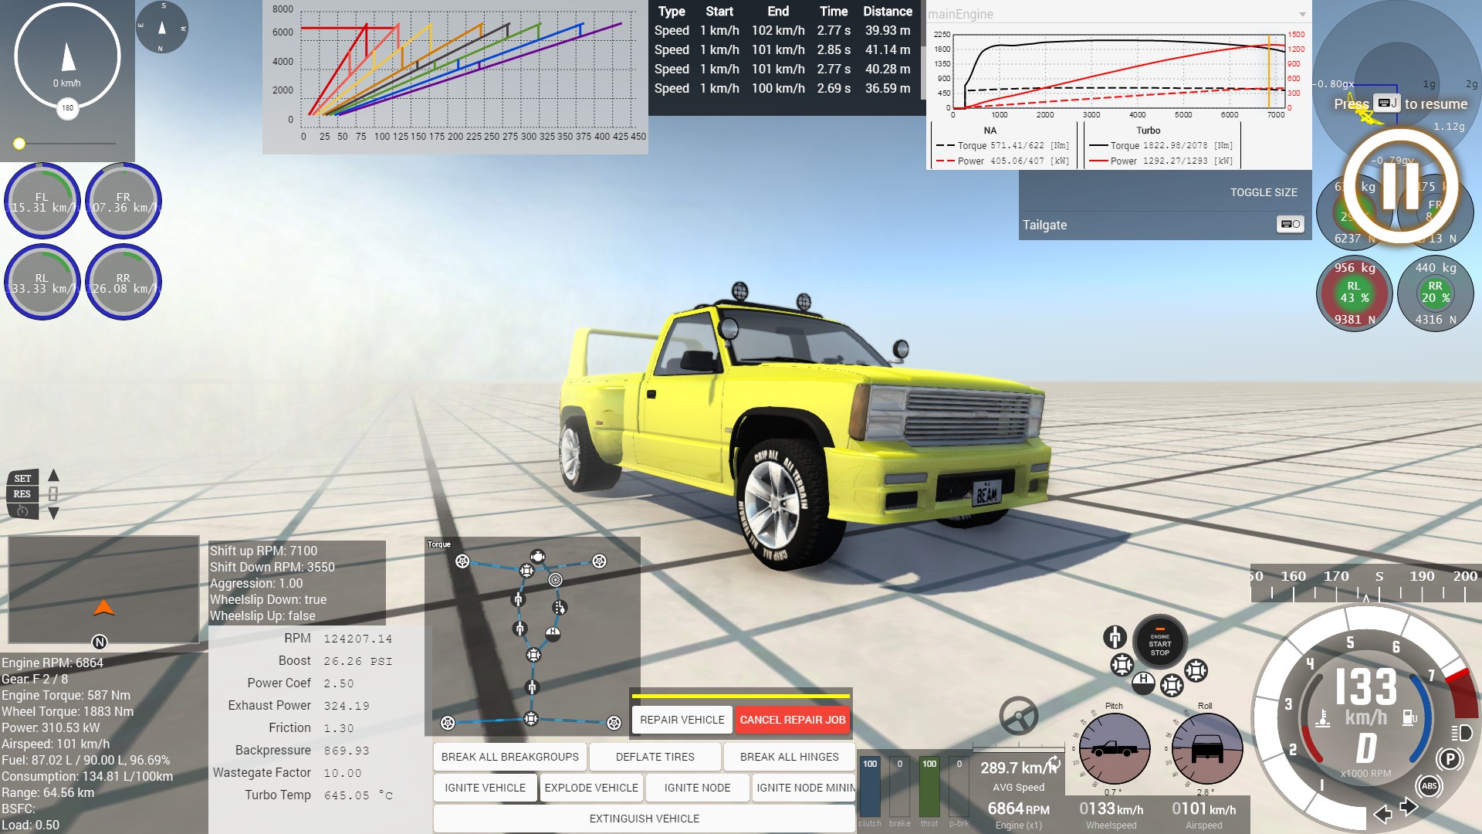1482x834 pixels.
Task: Click the yellow slider handle under speedometer
Action: [19, 144]
